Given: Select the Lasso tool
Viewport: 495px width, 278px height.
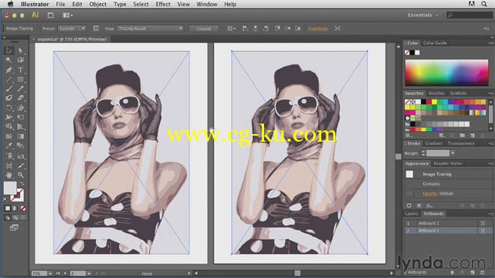Looking at the screenshot, I should tap(20, 60).
